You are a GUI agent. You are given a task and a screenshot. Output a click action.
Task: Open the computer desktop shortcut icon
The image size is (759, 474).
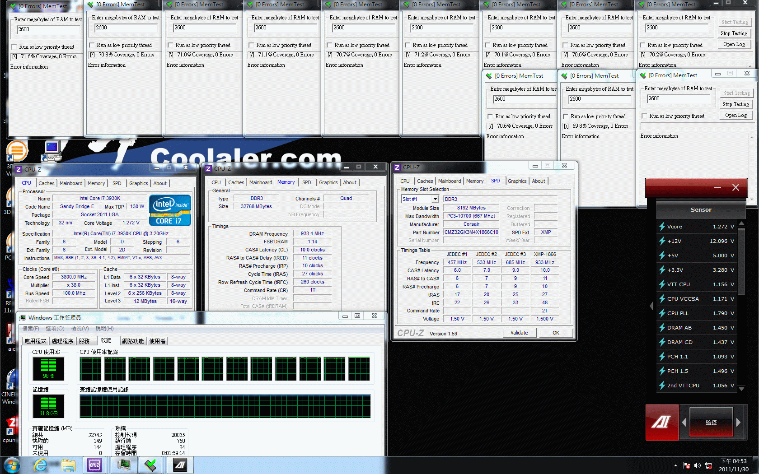pos(52,151)
